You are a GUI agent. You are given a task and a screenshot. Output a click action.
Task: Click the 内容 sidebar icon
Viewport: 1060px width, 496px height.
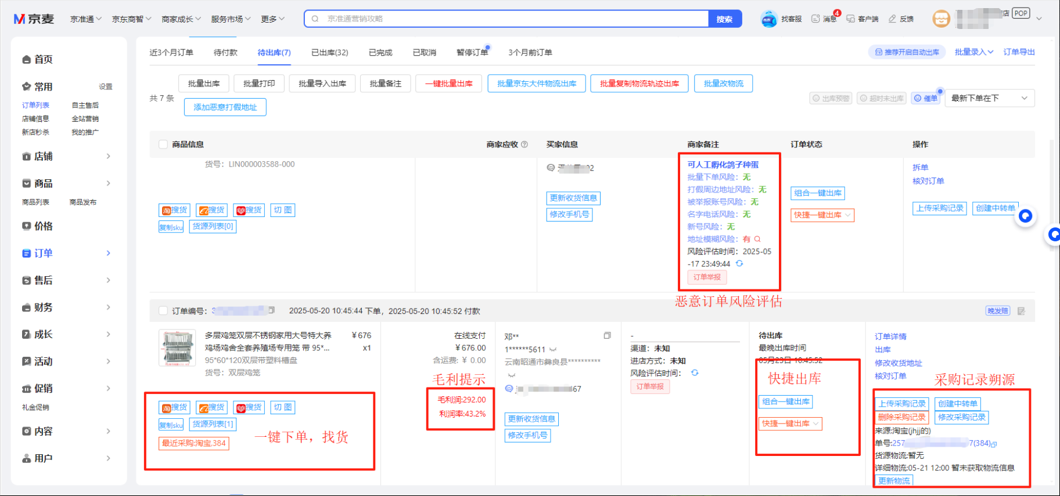tap(26, 431)
